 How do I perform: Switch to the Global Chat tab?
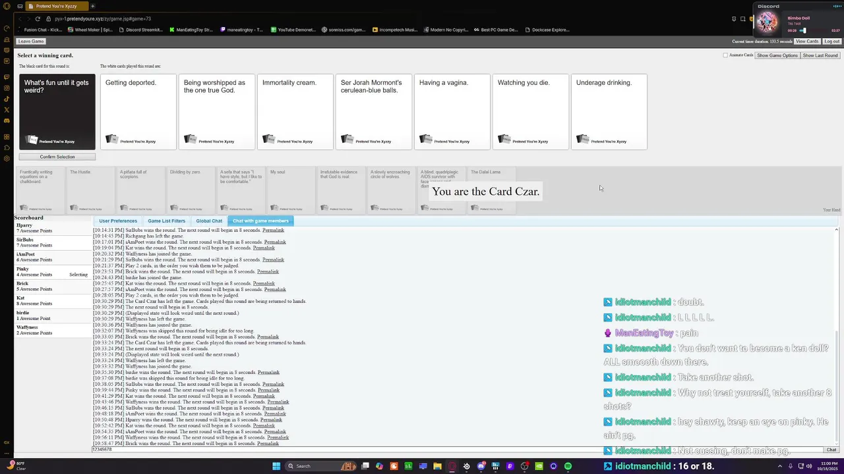pyautogui.click(x=209, y=221)
